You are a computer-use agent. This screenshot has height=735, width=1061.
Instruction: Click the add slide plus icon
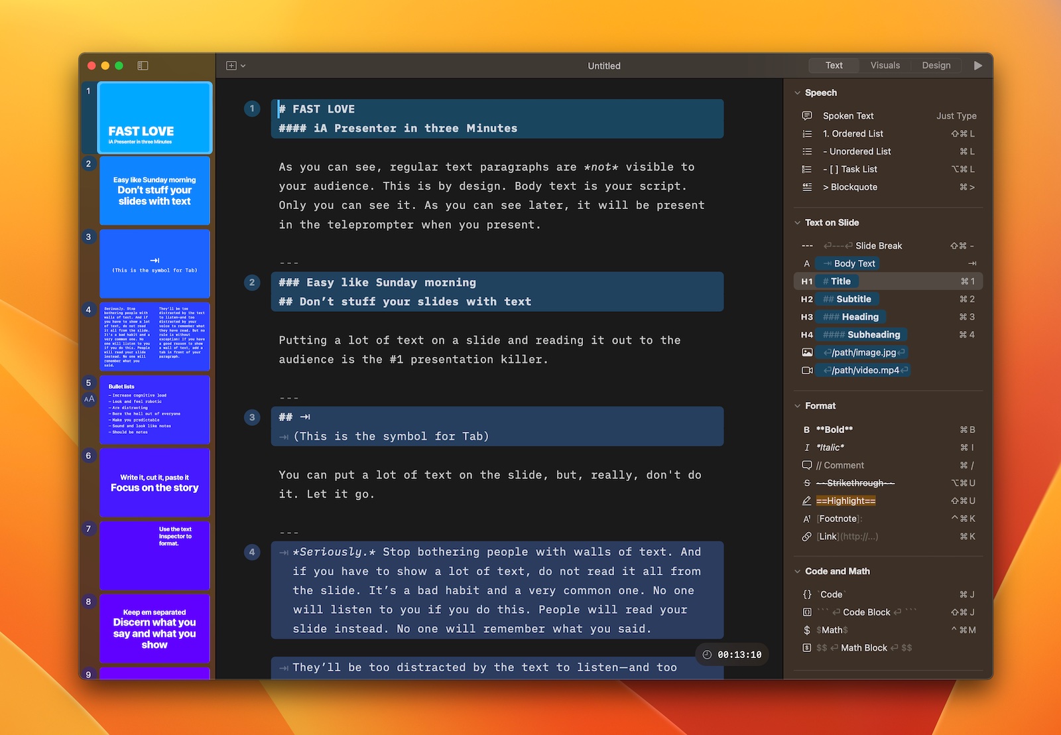[231, 66]
